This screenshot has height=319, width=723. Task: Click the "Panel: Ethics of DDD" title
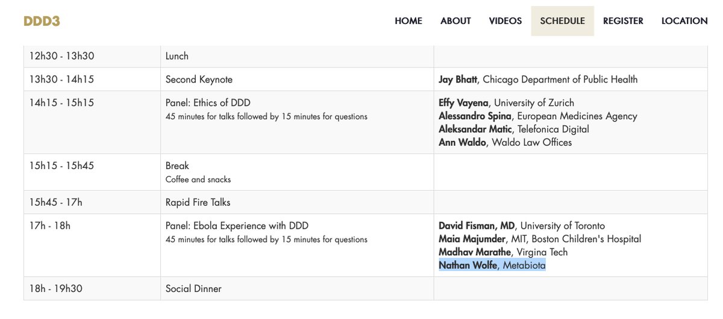(207, 103)
